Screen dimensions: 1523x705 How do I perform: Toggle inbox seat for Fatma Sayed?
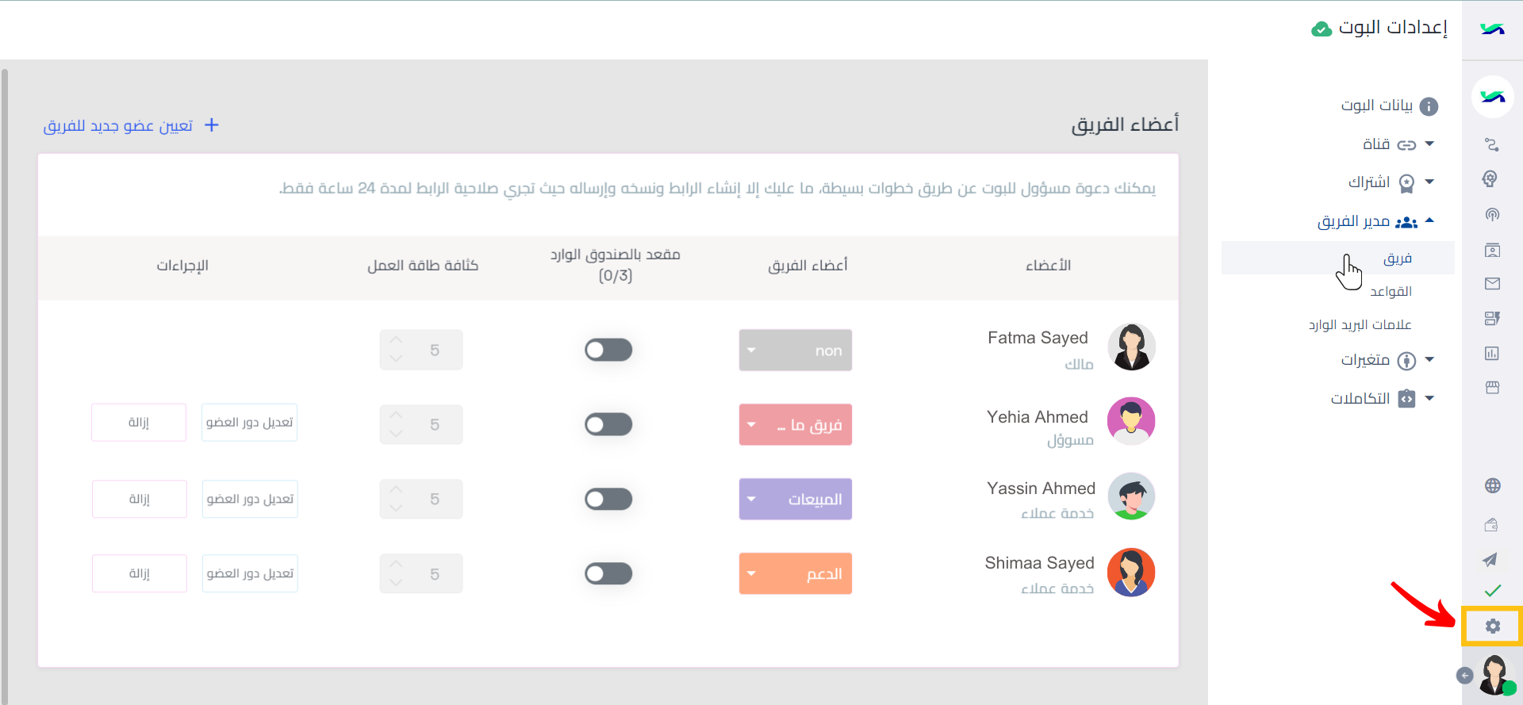coord(608,350)
